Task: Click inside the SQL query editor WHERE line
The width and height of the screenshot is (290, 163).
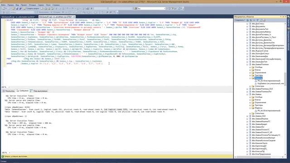Action: 54,63
